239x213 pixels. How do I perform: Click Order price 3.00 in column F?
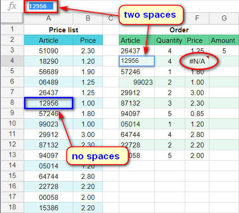point(197,93)
